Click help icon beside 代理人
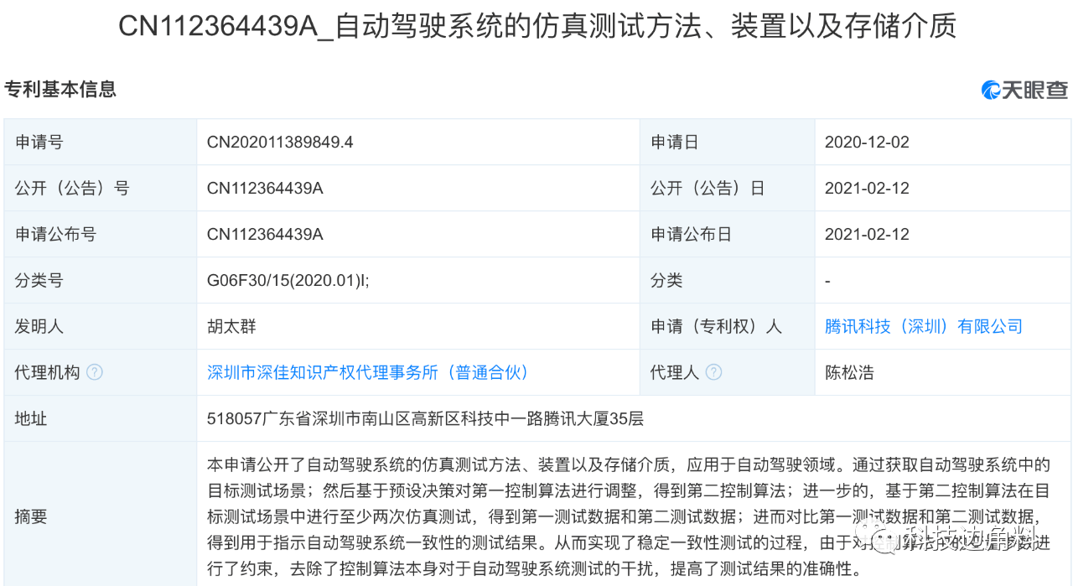The width and height of the screenshot is (1073, 586). [713, 372]
